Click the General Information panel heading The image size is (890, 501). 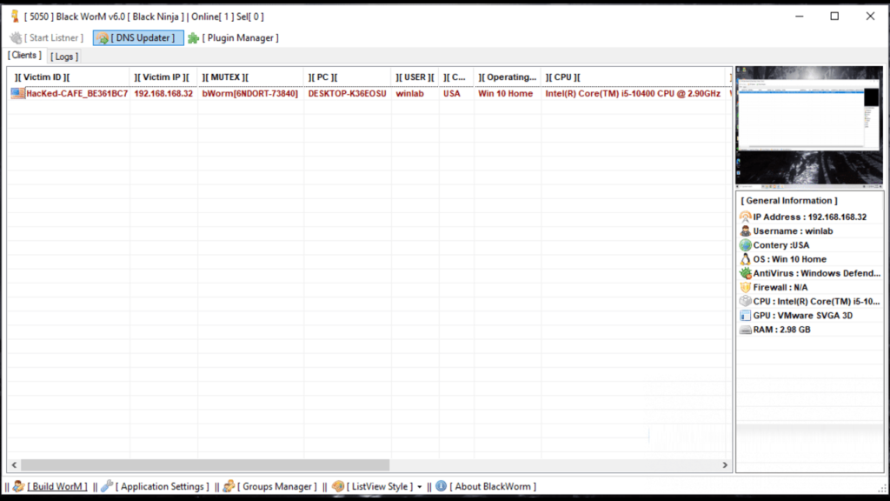[x=789, y=201]
